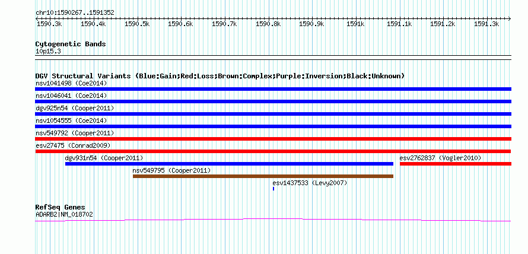Open esv2762837 (Vogler2010) variant label
528x254 pixels.
(x=440, y=158)
